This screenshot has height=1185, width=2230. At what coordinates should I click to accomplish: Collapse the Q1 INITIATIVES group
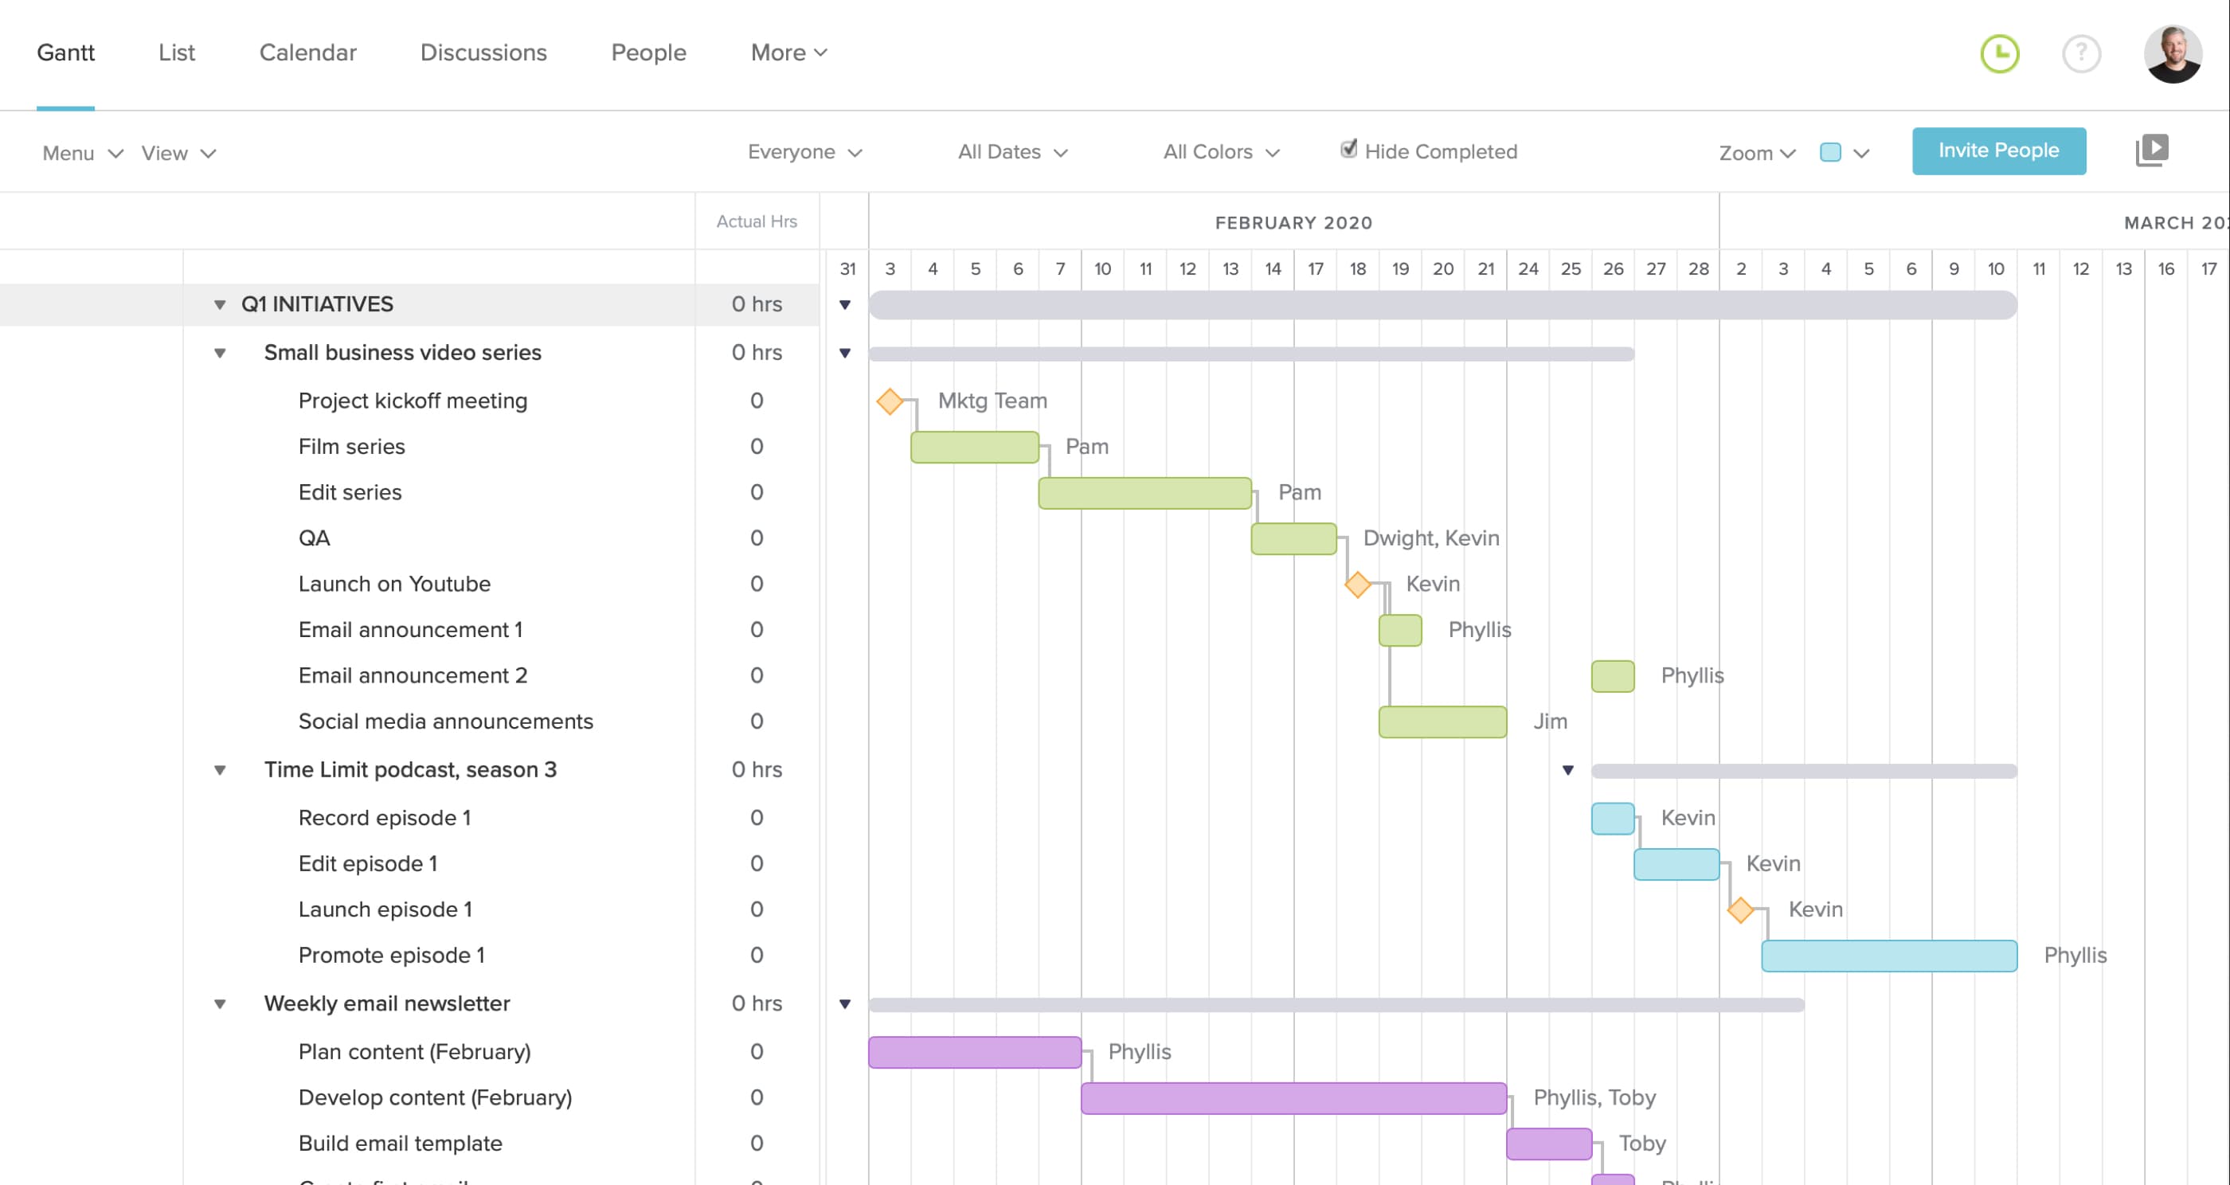pos(220,304)
